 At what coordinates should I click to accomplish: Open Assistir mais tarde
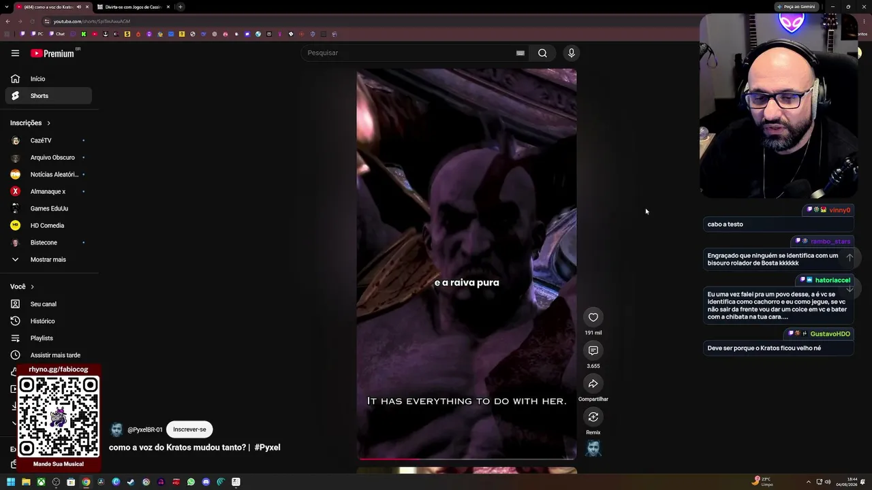tap(48, 355)
